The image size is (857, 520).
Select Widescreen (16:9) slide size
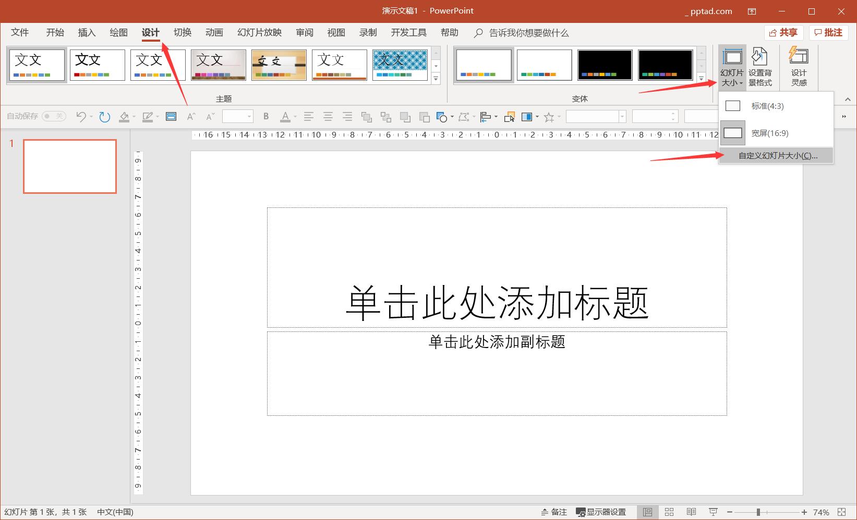pyautogui.click(x=776, y=133)
